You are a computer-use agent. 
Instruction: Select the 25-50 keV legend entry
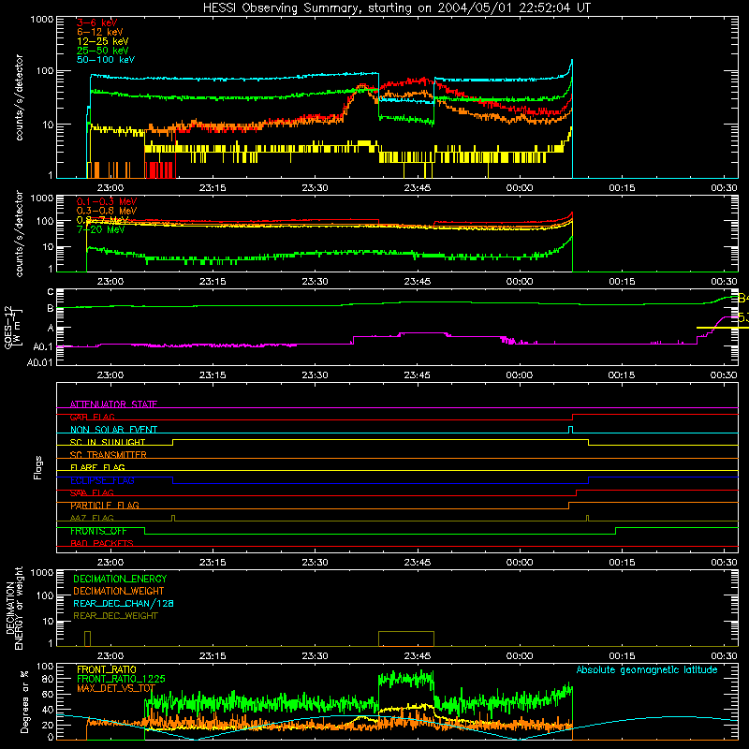click(103, 51)
